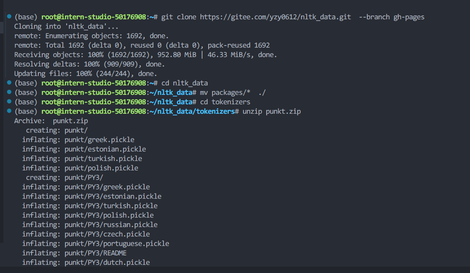
Task: Click the blue dot next to 'unzip punkt.zip'
Action: coord(9,111)
